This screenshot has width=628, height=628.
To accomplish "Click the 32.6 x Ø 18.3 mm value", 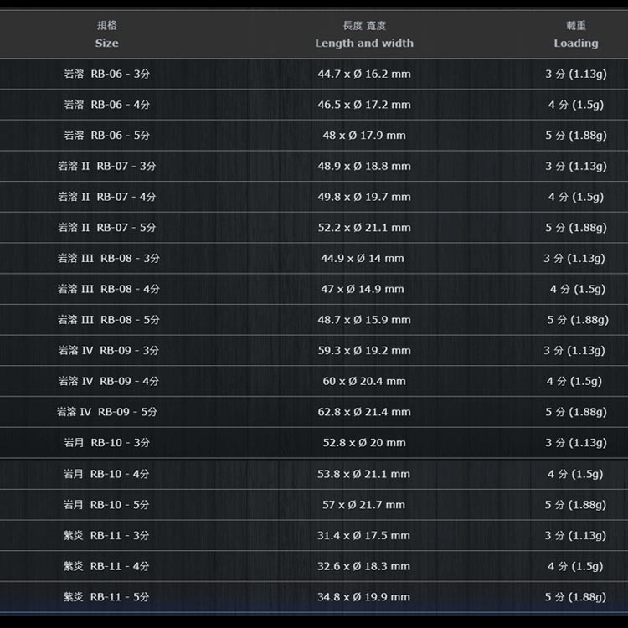I will click(x=364, y=566).
